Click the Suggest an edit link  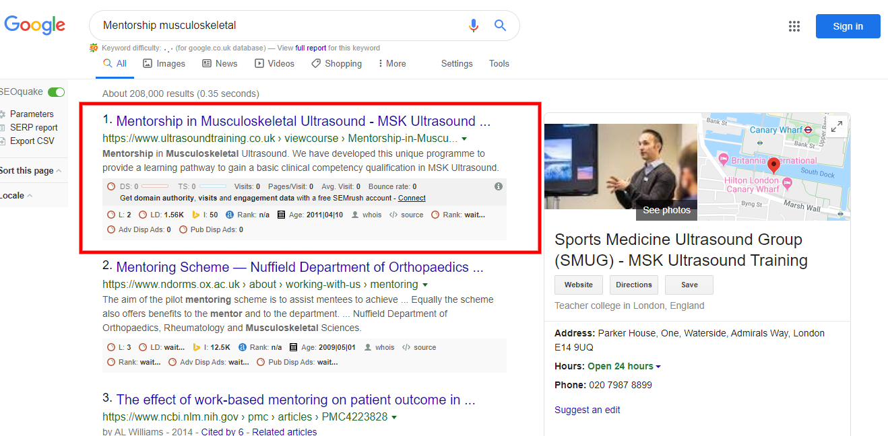point(588,410)
